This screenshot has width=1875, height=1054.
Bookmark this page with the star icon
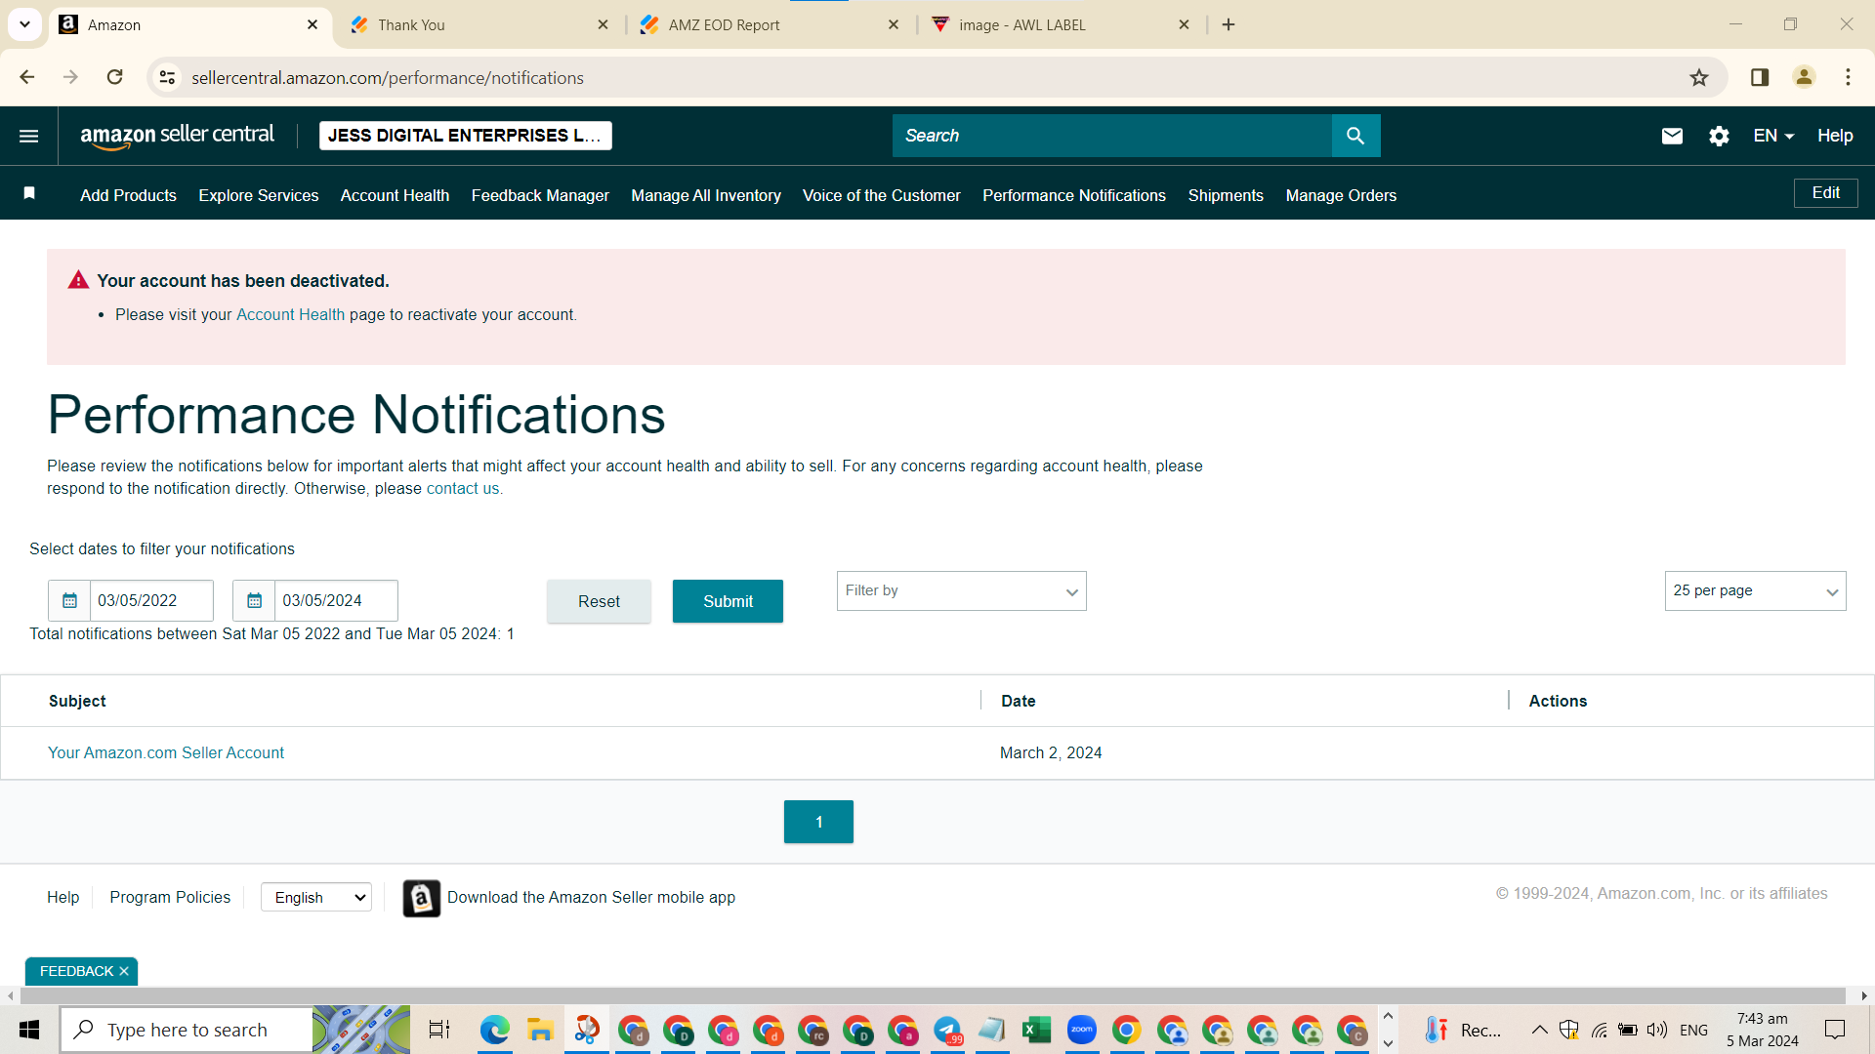coord(1699,77)
